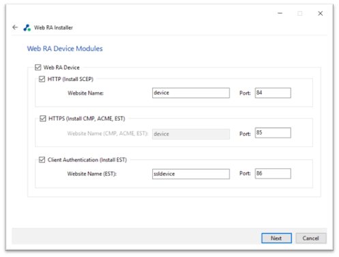This screenshot has height=257, width=339.
Task: Click the Web RA Device Modules heading
Action: 65,48
